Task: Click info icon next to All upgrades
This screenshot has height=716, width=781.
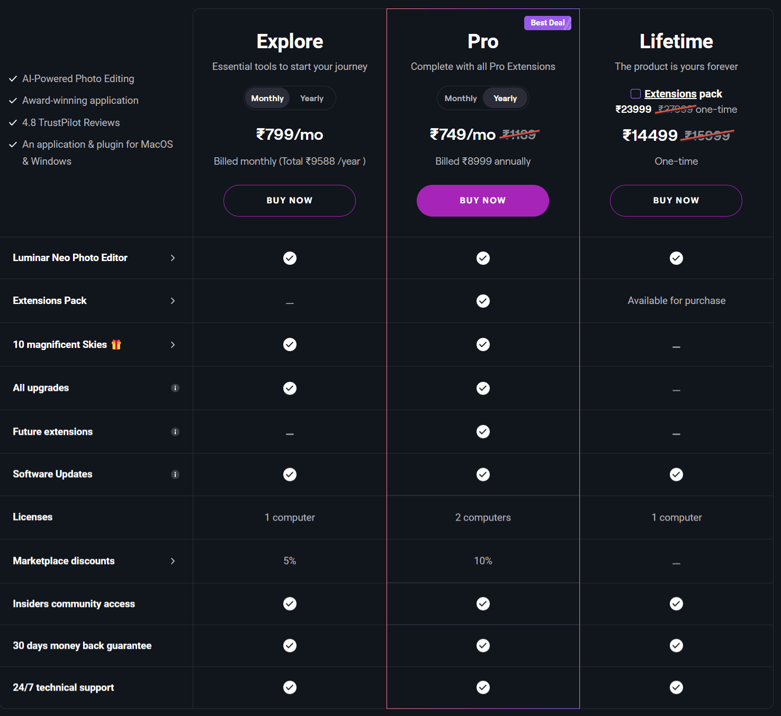Action: click(x=175, y=388)
